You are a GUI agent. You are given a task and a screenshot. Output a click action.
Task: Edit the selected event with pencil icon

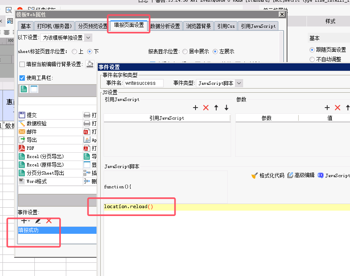click(x=38, y=221)
